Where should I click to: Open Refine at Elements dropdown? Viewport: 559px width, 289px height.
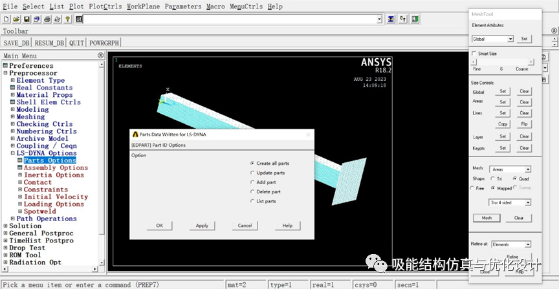tap(528, 244)
